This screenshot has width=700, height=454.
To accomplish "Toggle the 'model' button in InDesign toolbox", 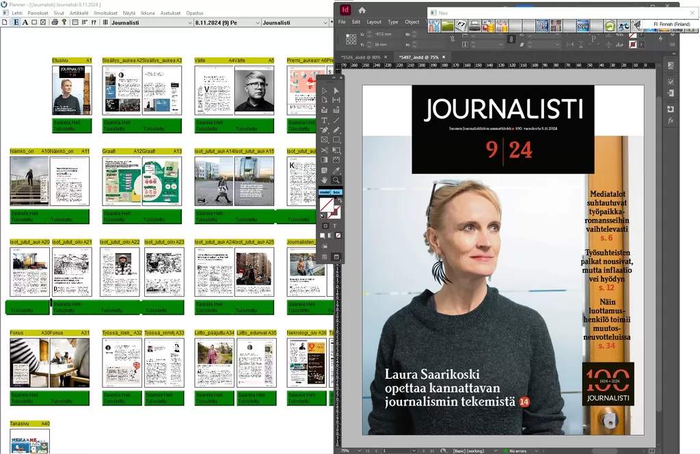I will pyautogui.click(x=325, y=192).
